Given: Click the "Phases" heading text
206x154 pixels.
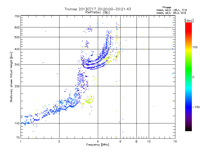Looking at the screenshot, I should (167, 7).
